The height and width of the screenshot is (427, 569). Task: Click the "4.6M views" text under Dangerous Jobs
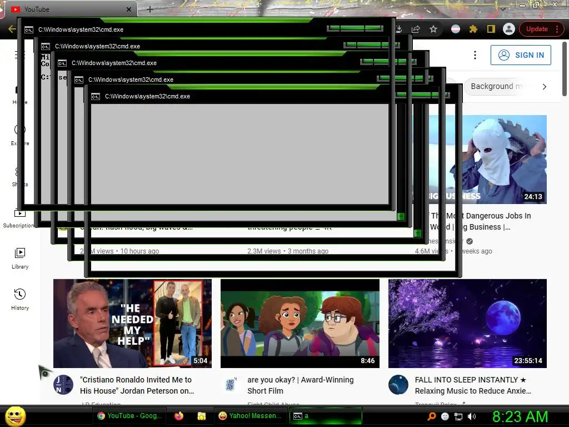click(x=431, y=251)
